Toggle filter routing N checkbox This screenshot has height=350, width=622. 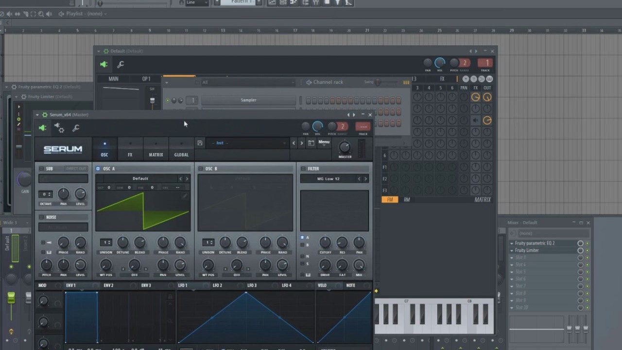click(x=302, y=256)
